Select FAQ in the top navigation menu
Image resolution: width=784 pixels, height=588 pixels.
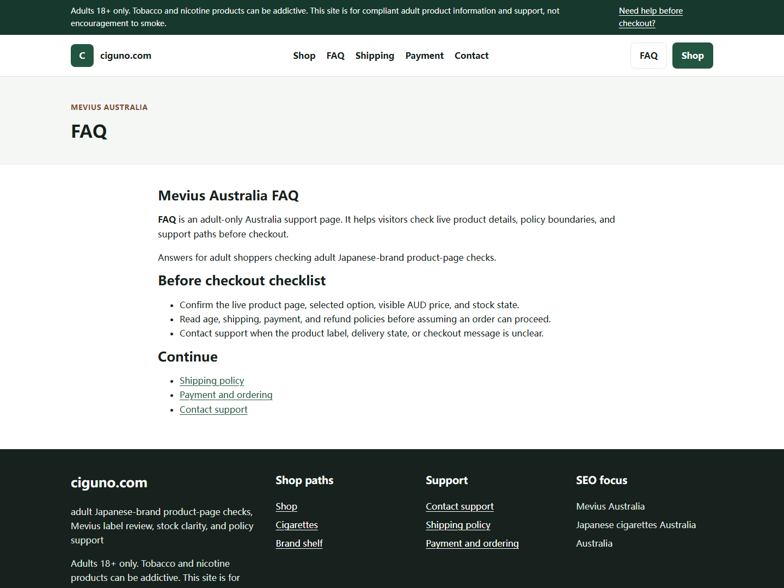pos(335,56)
